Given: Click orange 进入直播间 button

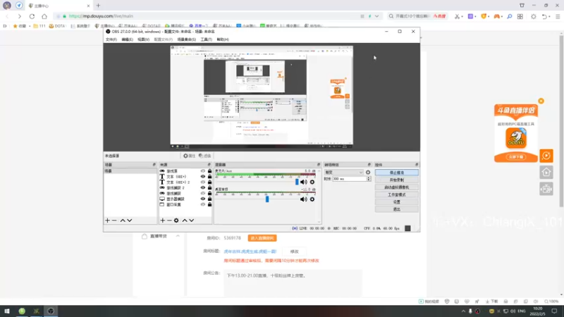Looking at the screenshot, I should pos(262,238).
